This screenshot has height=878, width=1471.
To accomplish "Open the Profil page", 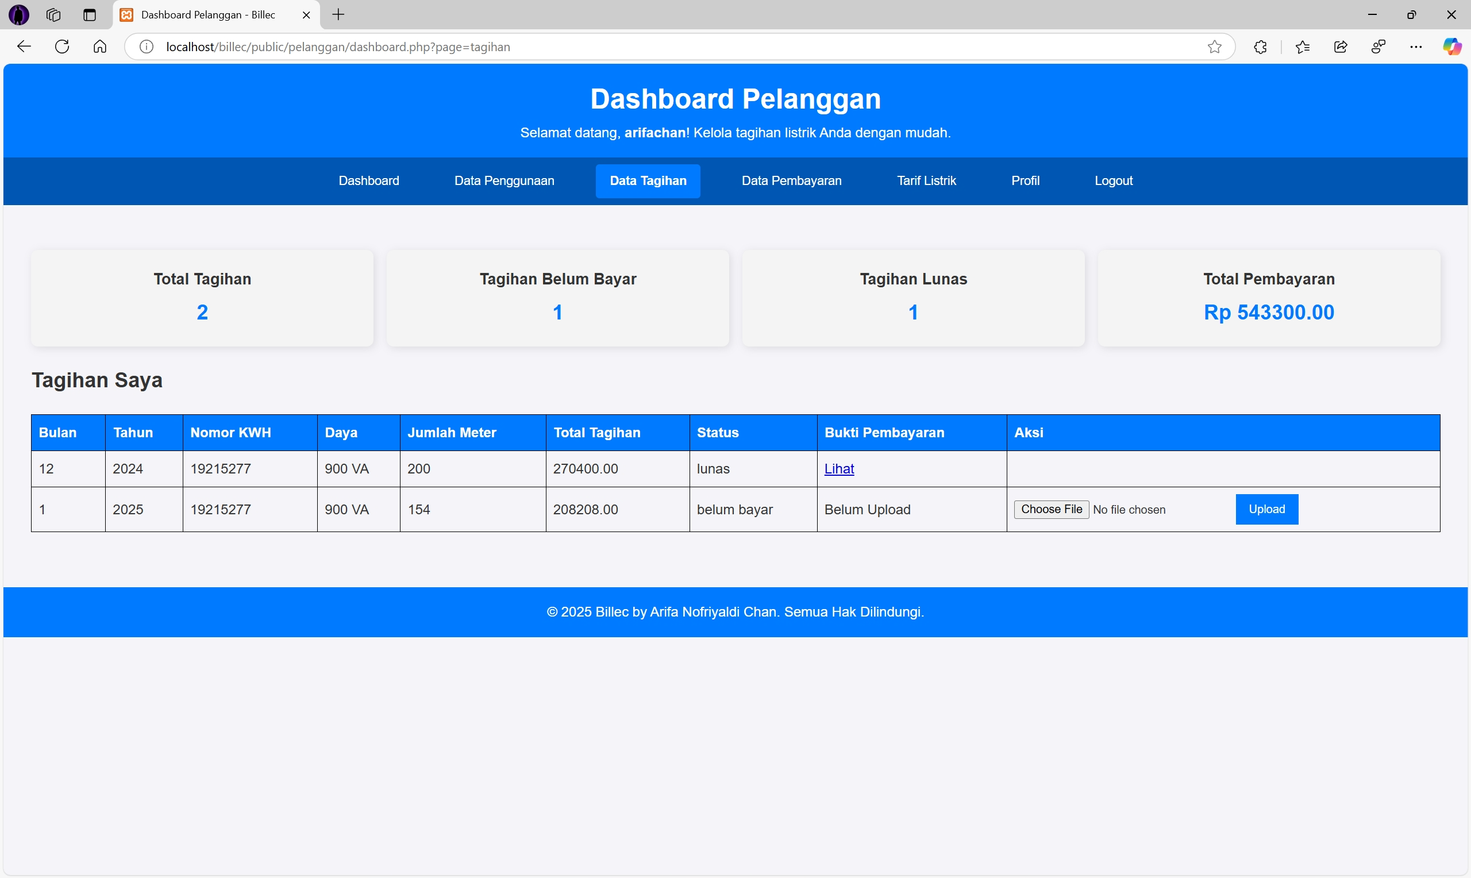I will [1025, 181].
